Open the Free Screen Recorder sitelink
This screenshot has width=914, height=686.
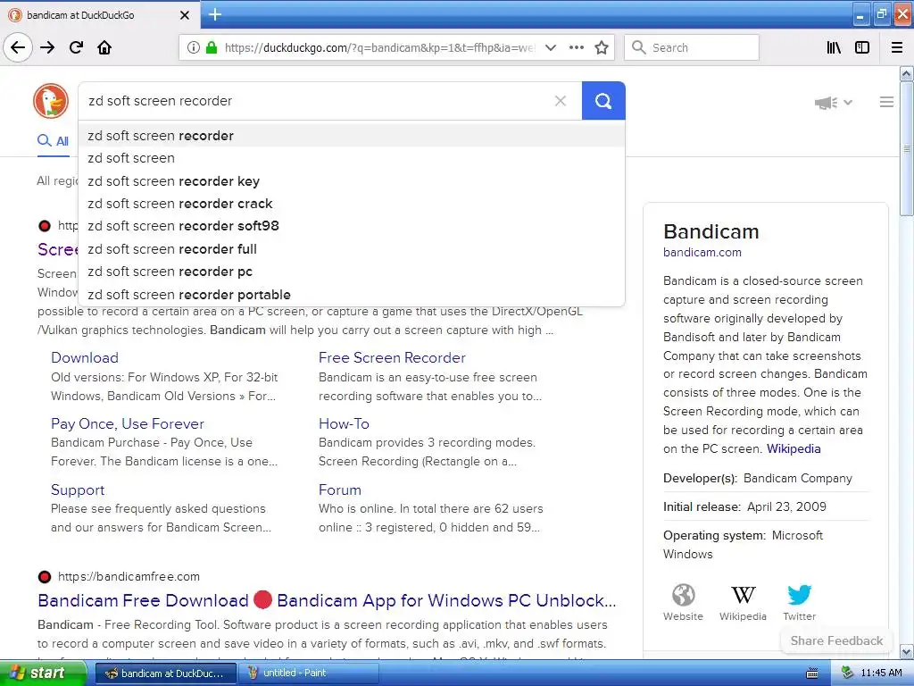point(393,357)
